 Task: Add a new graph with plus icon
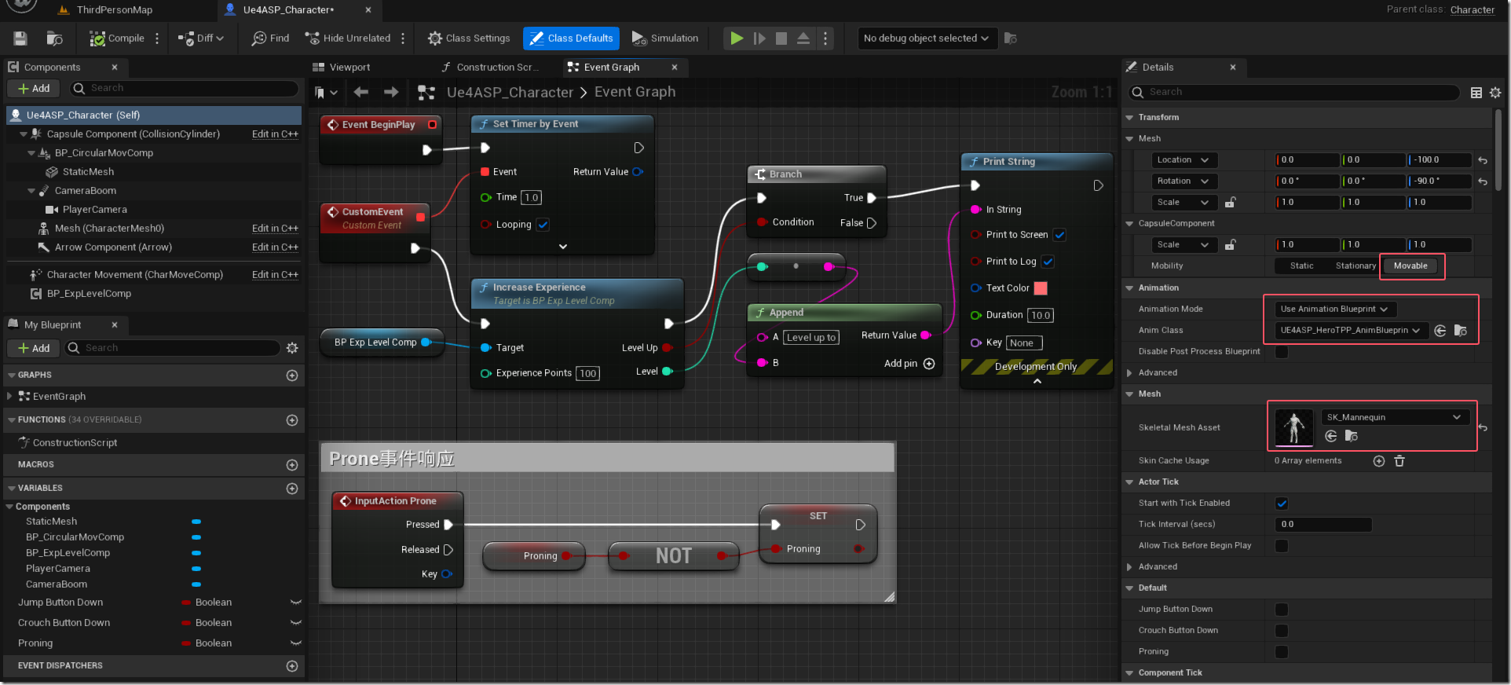(x=292, y=375)
